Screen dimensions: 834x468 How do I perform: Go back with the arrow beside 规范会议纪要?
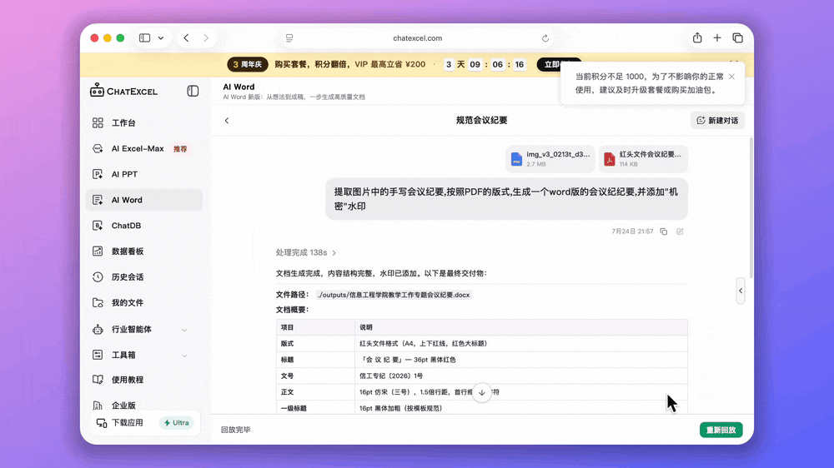(x=227, y=121)
